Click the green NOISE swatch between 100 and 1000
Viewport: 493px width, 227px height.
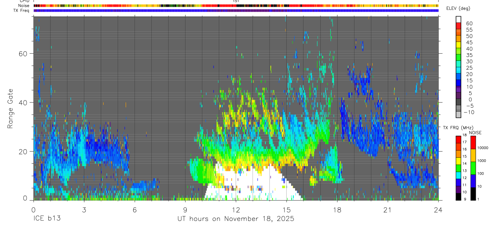474,168
